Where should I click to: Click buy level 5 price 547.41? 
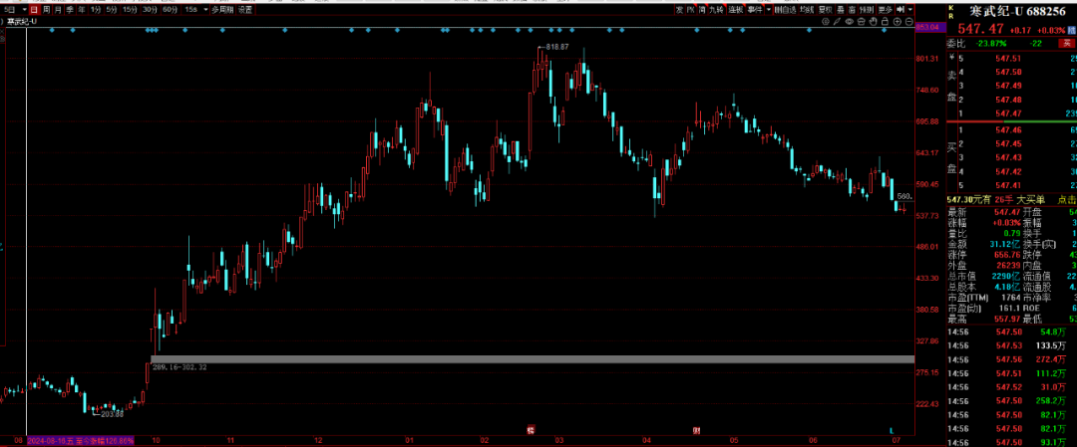(x=1008, y=185)
